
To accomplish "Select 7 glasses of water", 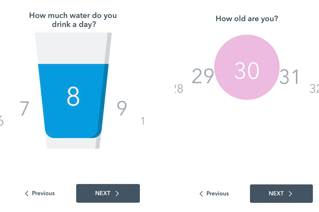I will coord(25,108).
